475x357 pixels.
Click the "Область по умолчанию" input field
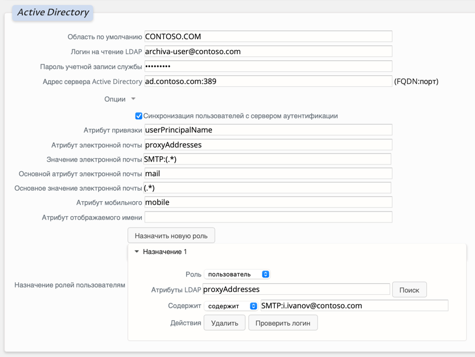coord(267,36)
